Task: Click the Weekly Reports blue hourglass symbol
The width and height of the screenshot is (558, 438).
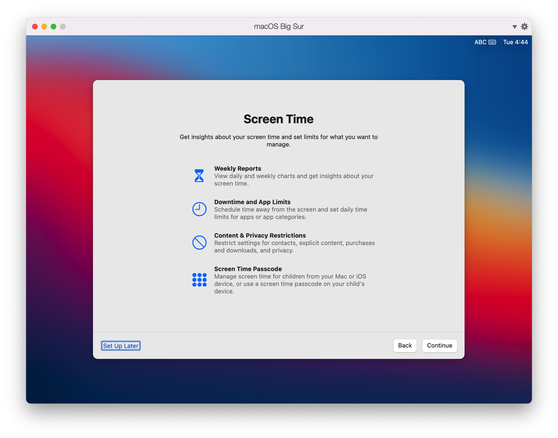Action: [x=199, y=176]
